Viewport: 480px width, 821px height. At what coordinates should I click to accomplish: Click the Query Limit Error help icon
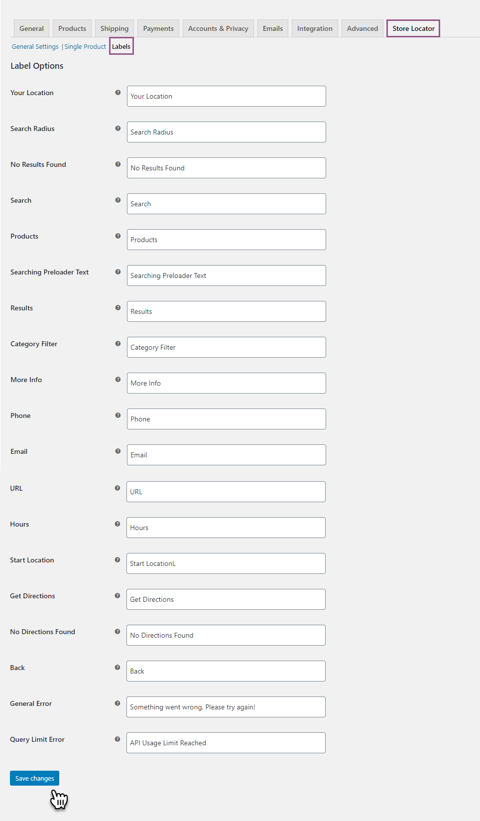pos(118,738)
